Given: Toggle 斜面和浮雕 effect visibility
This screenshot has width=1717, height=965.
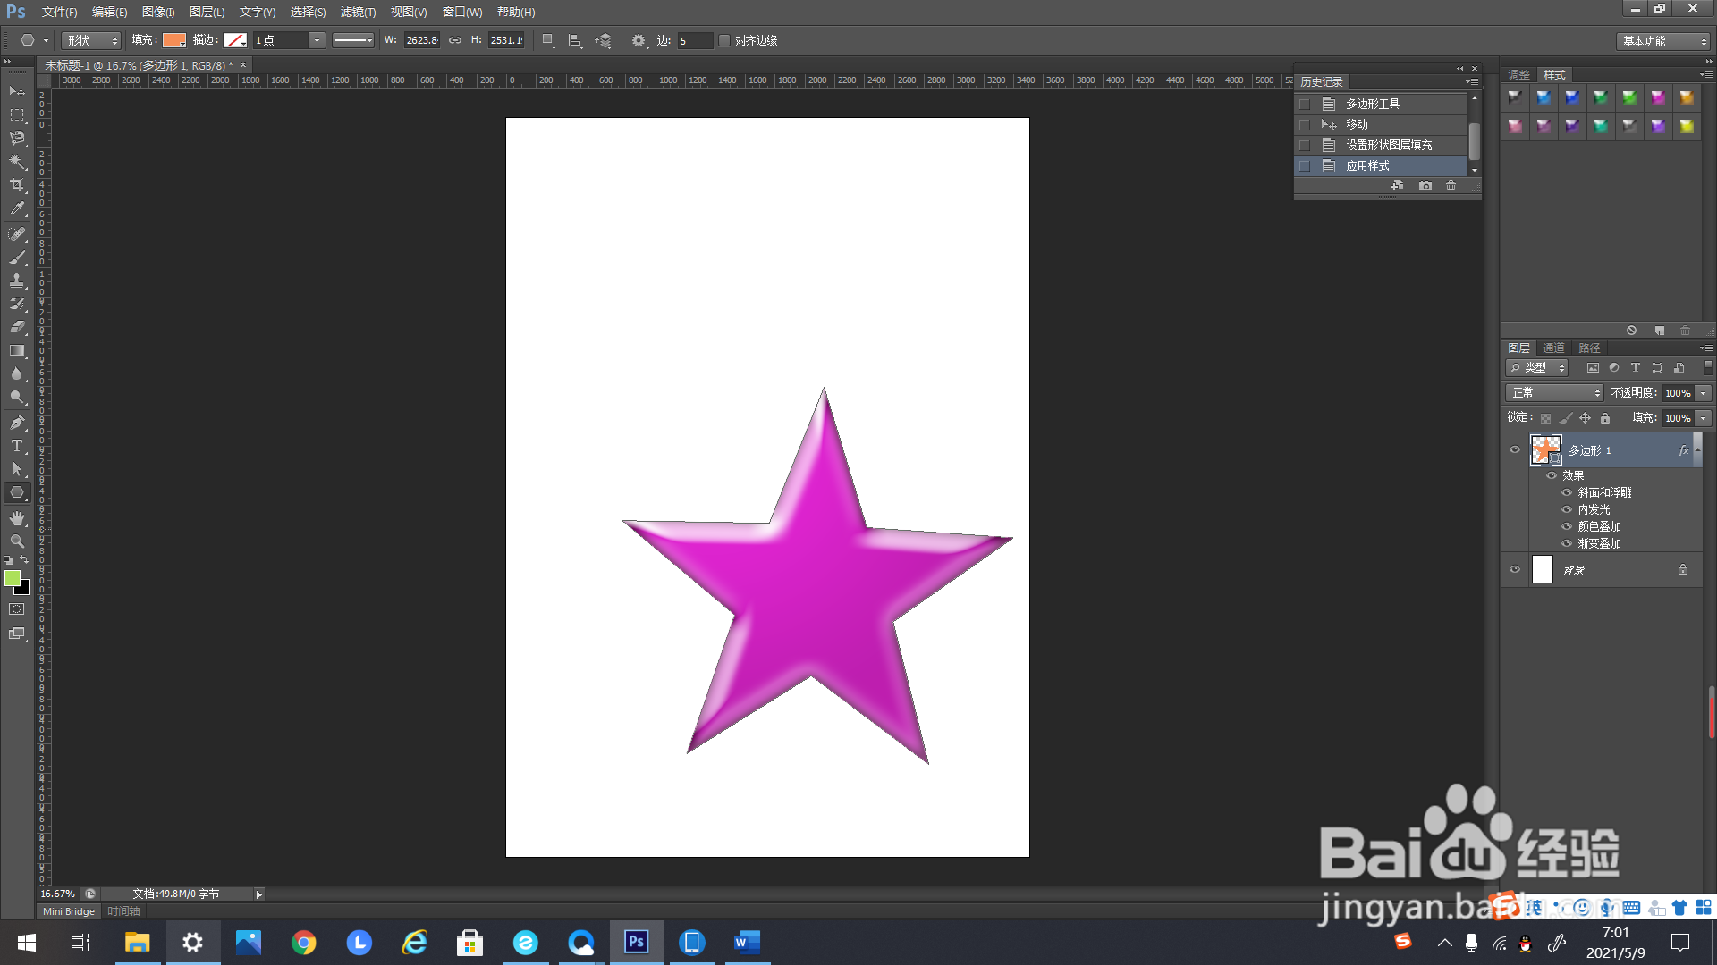Looking at the screenshot, I should point(1567,492).
